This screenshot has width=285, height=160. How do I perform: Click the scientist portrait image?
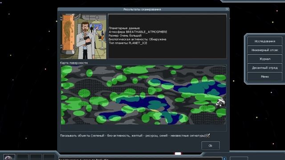(x=83, y=36)
